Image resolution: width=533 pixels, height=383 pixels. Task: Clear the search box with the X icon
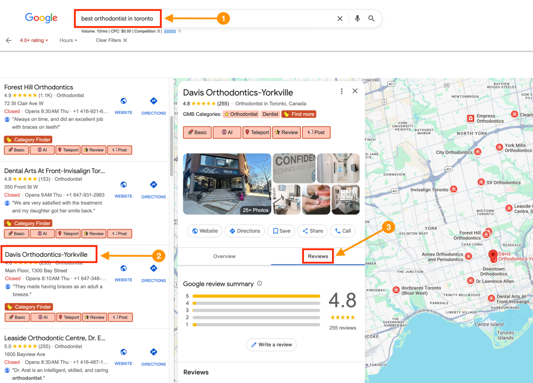[339, 19]
